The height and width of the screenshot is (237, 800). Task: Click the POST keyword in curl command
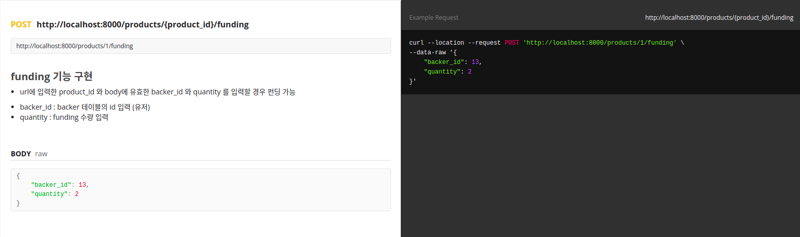[x=512, y=43]
